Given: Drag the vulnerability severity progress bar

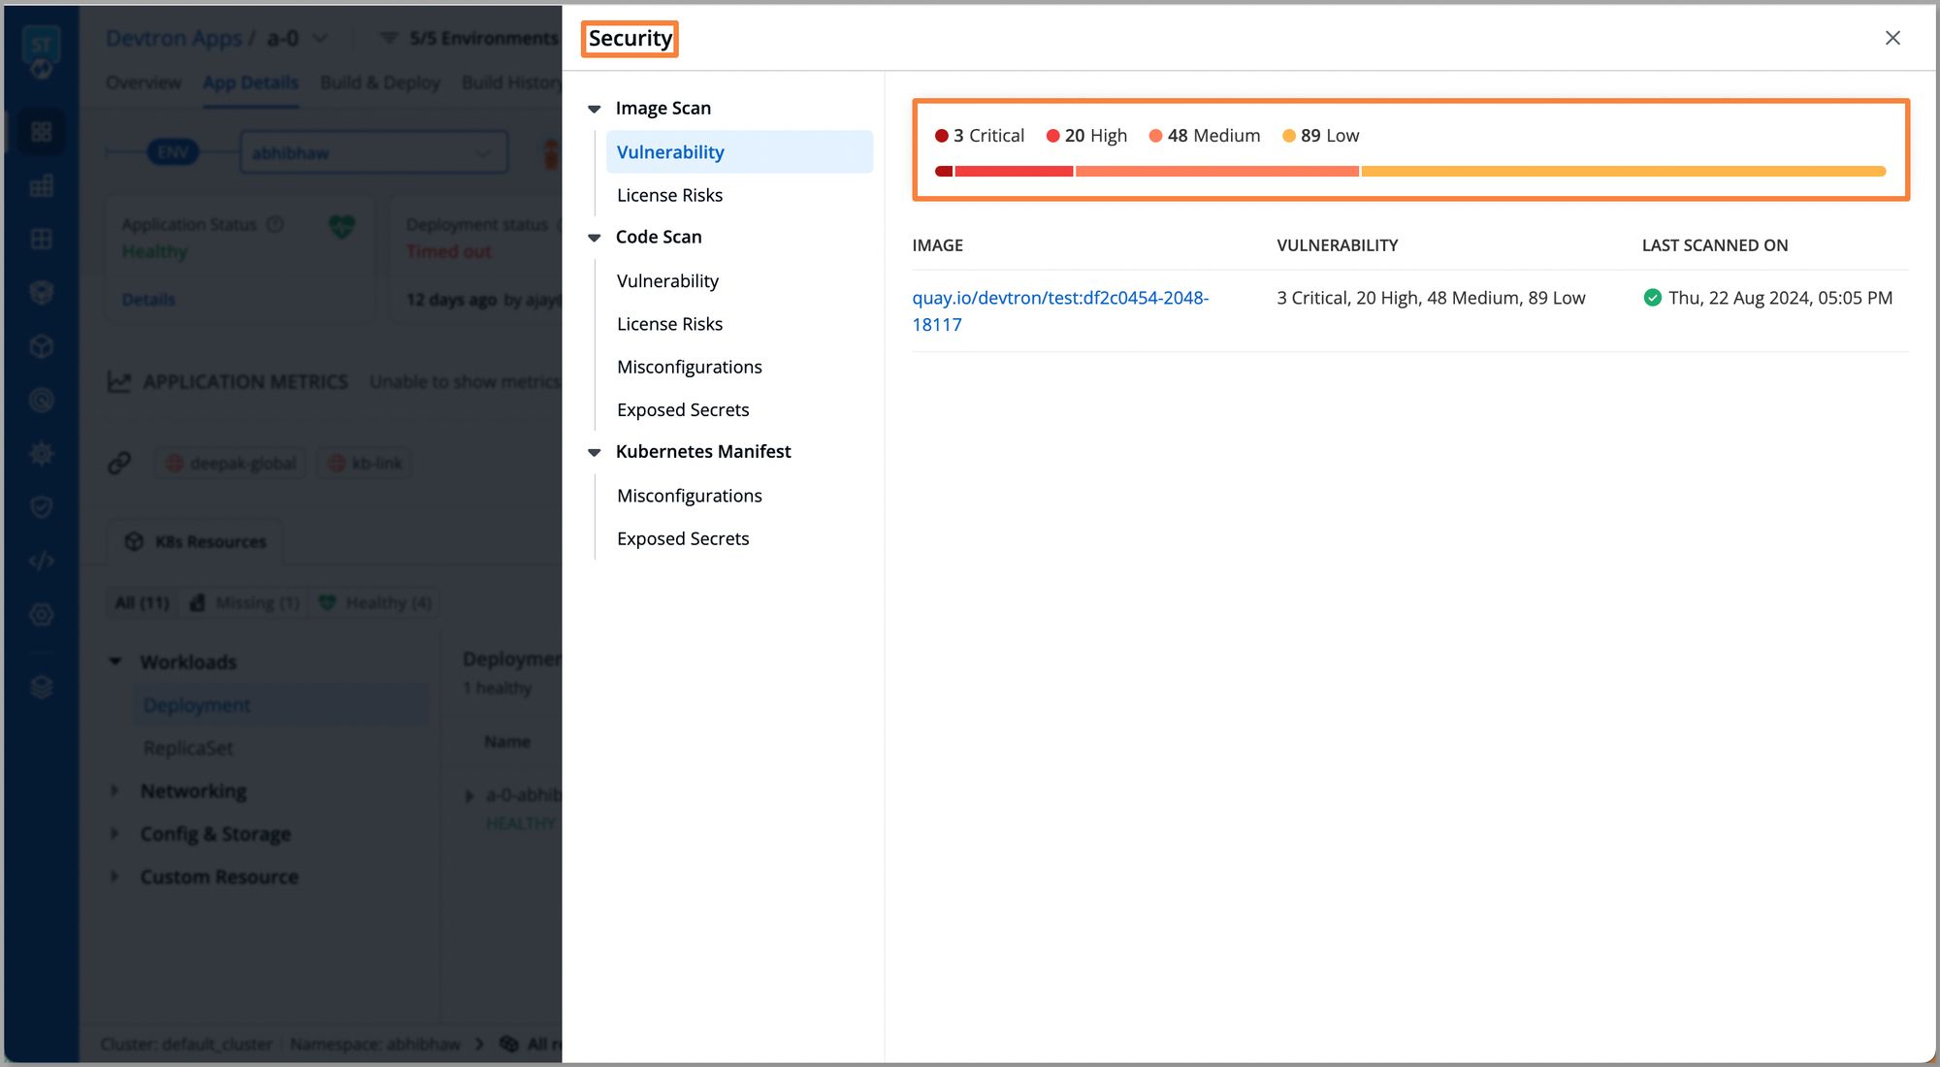Looking at the screenshot, I should (x=1412, y=170).
